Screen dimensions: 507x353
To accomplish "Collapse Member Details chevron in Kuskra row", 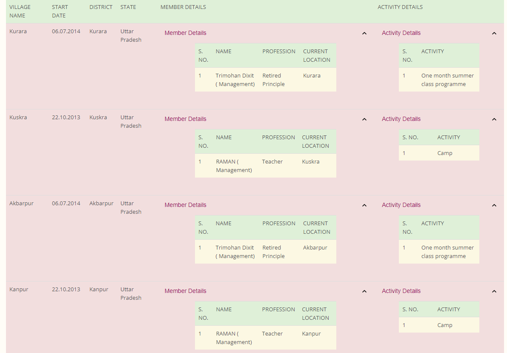I will pyautogui.click(x=364, y=119).
